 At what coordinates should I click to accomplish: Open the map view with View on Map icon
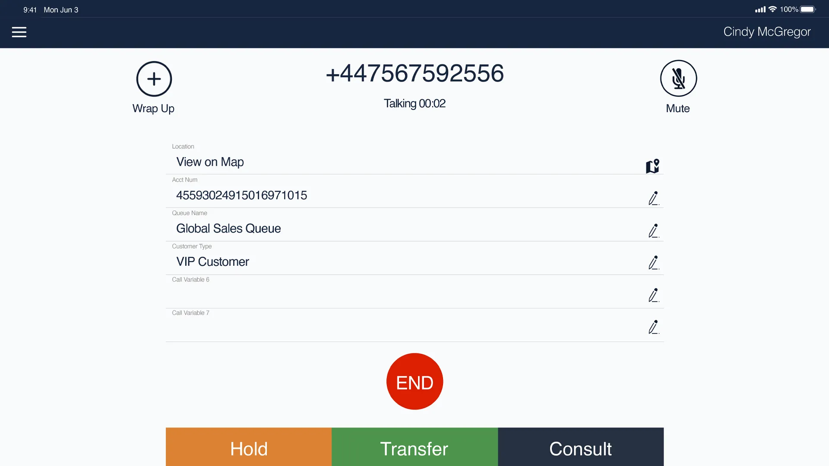click(x=652, y=166)
